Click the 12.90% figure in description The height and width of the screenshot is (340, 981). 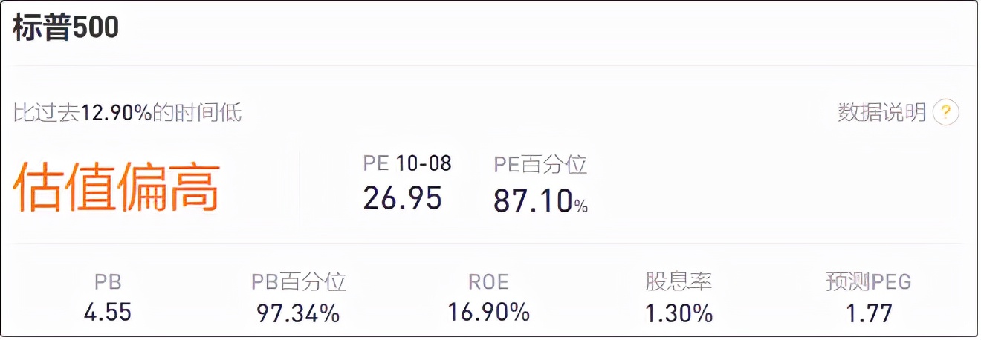(116, 113)
